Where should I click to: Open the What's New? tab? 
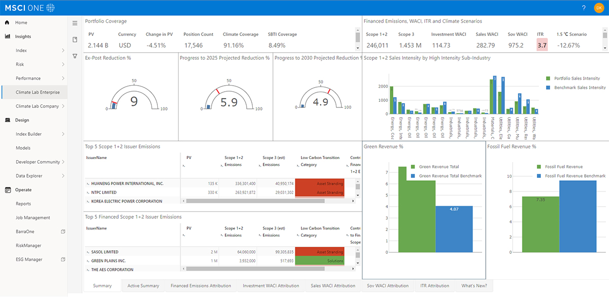(x=474, y=286)
